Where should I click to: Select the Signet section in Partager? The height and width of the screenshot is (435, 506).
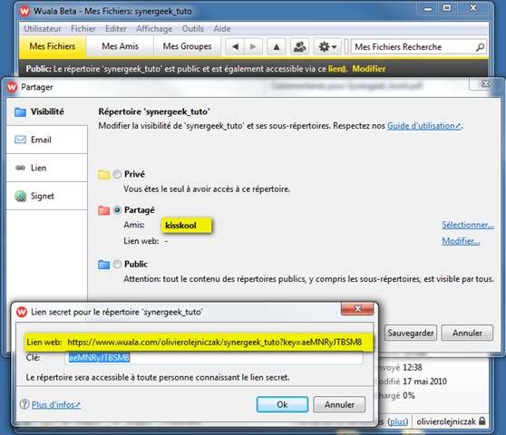pos(47,196)
